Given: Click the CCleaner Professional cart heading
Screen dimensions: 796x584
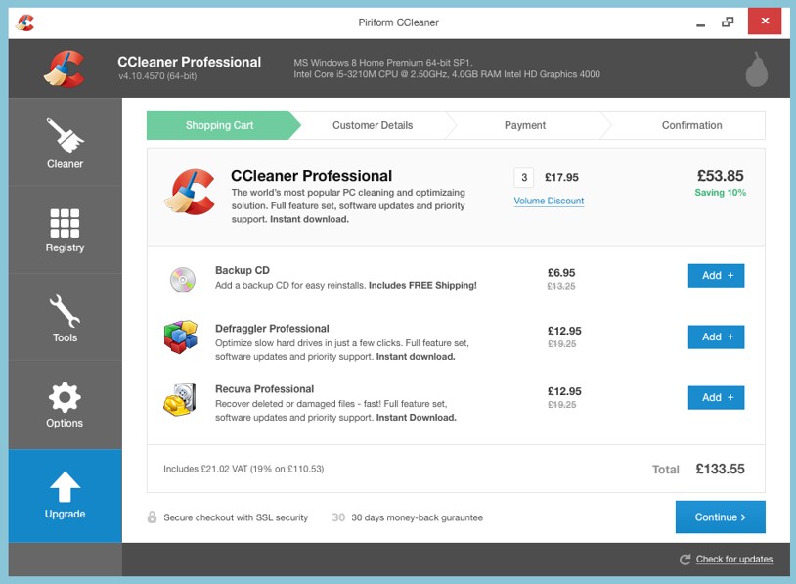Looking at the screenshot, I should click(311, 176).
